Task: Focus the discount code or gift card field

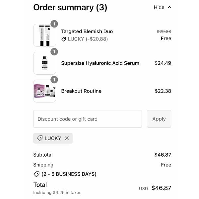Action: (88, 119)
